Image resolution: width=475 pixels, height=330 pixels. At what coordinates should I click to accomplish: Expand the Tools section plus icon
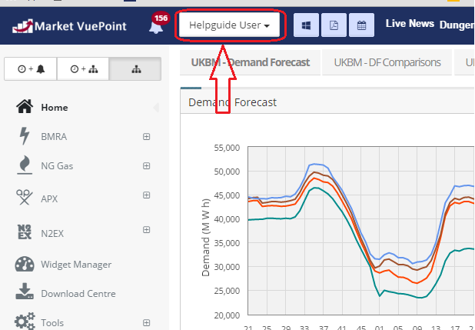[x=146, y=323]
